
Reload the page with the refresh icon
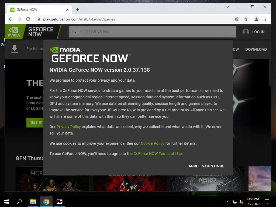[28, 19]
